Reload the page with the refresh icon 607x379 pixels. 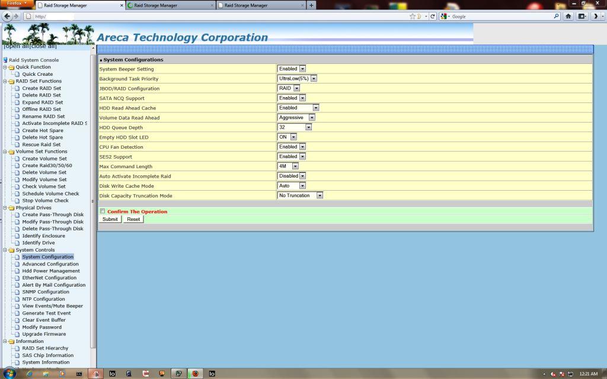click(x=433, y=16)
